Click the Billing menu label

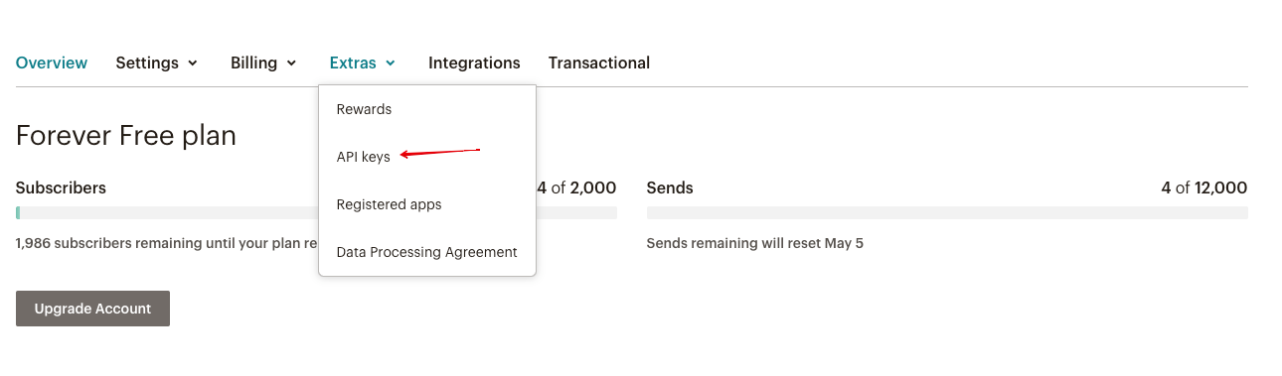coord(253,63)
